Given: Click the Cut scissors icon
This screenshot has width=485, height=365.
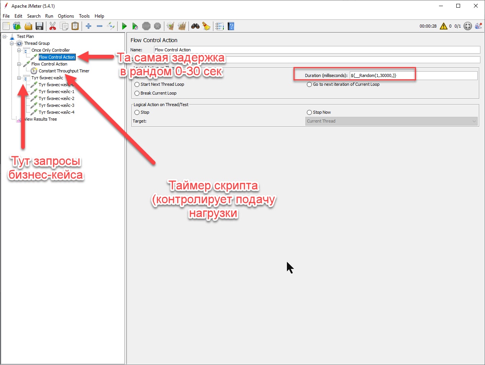Looking at the screenshot, I should (x=53, y=26).
